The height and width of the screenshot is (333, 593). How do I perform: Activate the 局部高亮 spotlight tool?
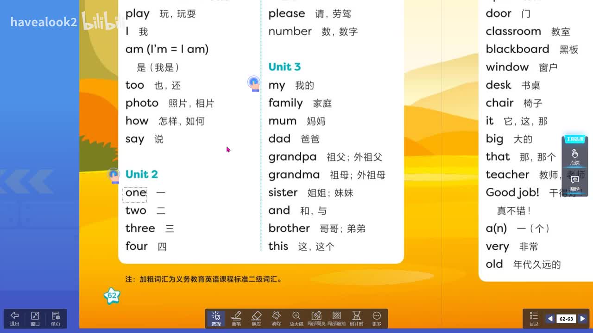coord(316,319)
